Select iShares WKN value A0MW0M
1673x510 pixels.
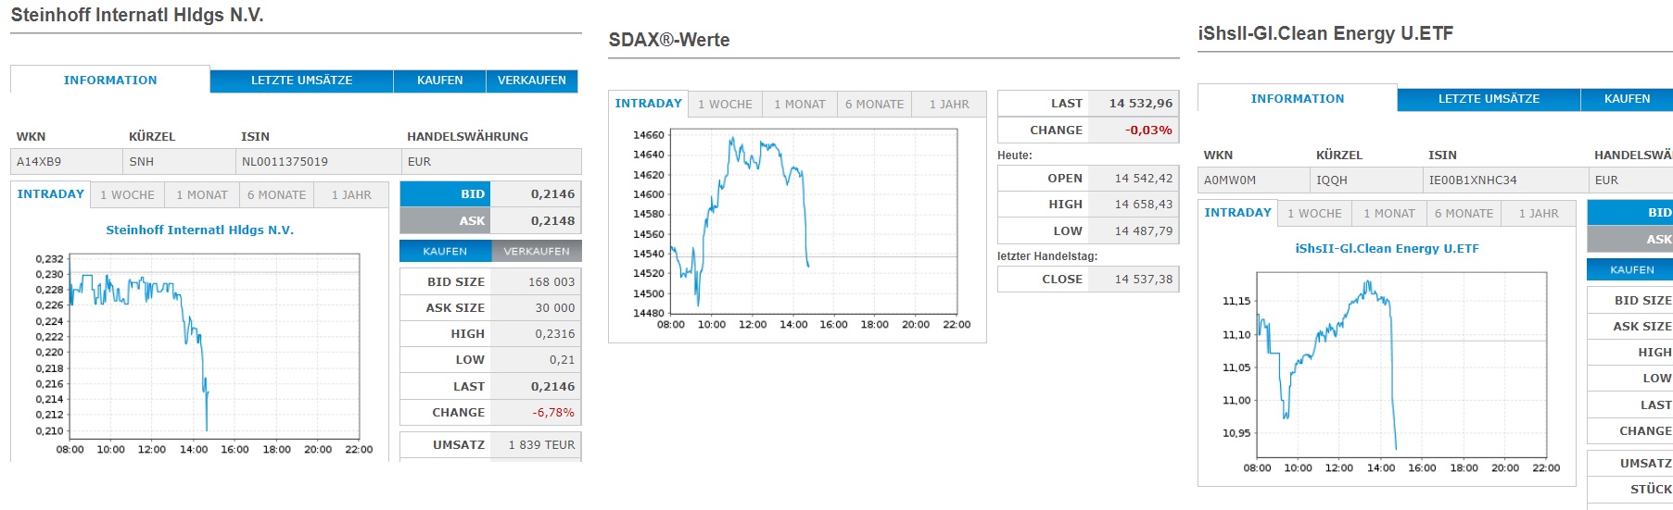click(x=1230, y=180)
